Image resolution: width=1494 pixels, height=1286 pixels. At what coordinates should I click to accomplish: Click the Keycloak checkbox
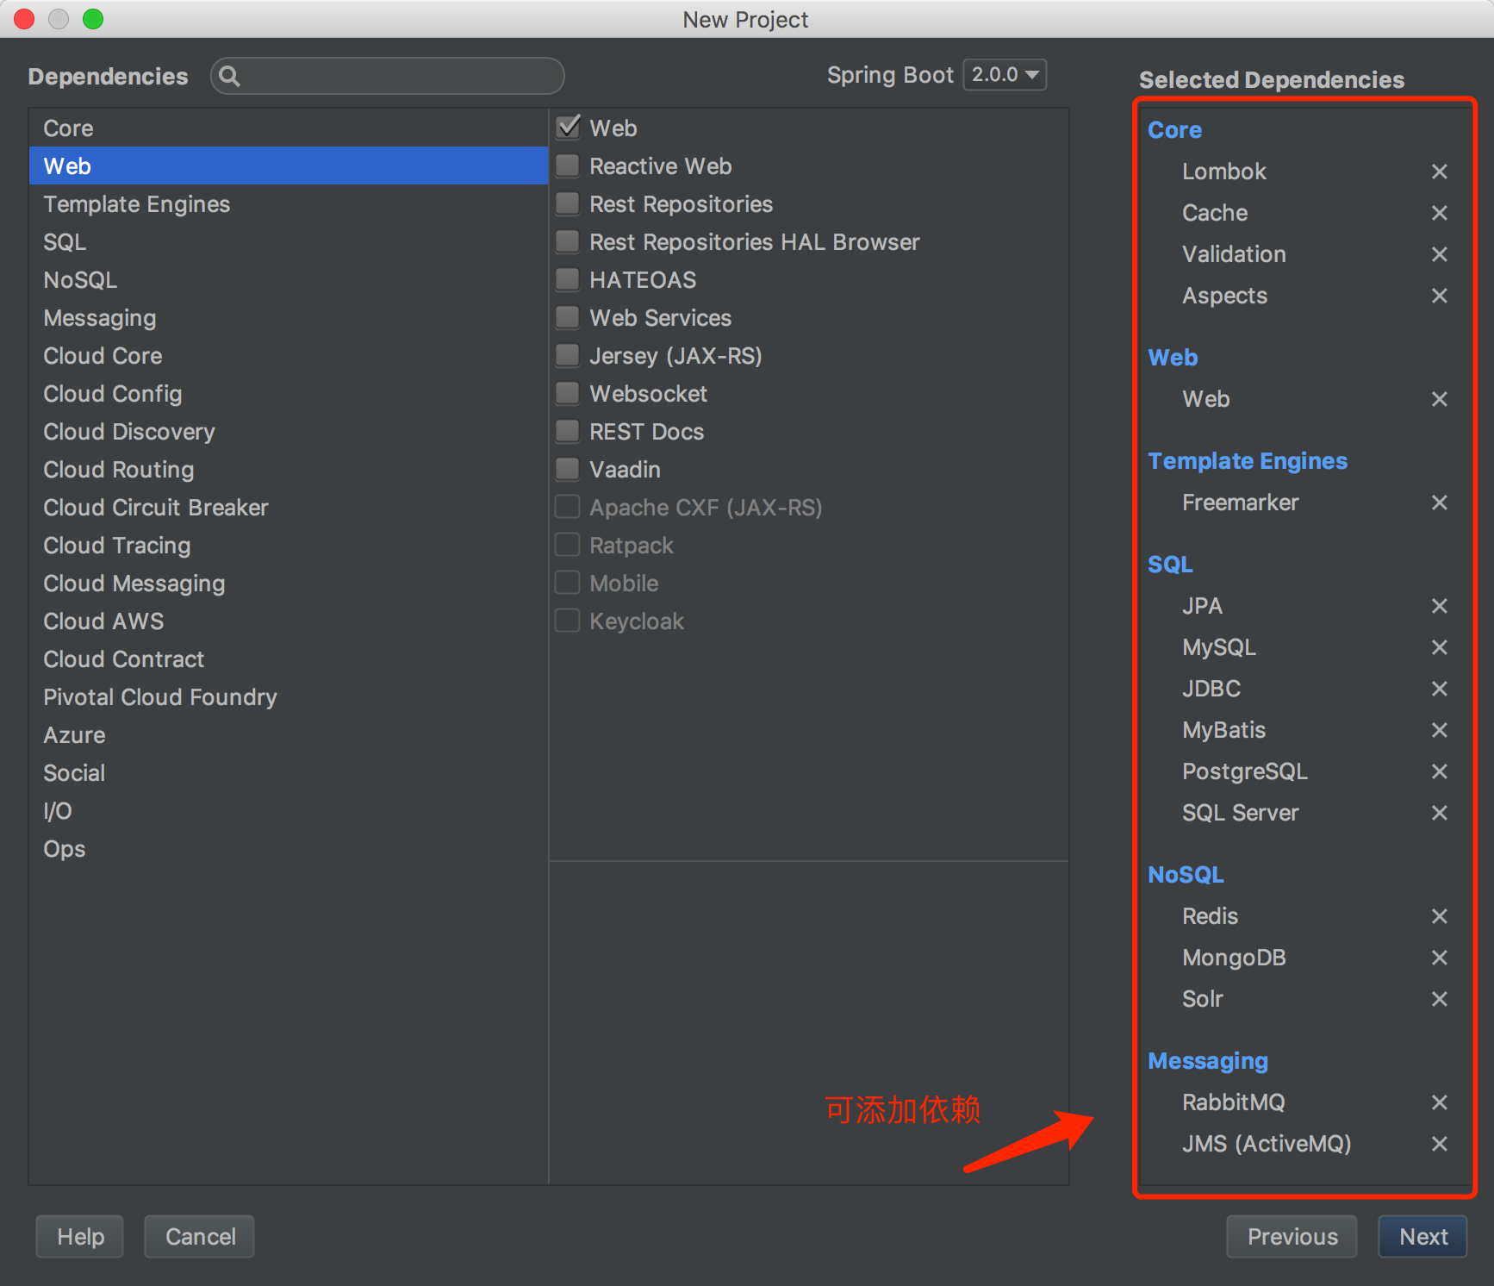(568, 621)
